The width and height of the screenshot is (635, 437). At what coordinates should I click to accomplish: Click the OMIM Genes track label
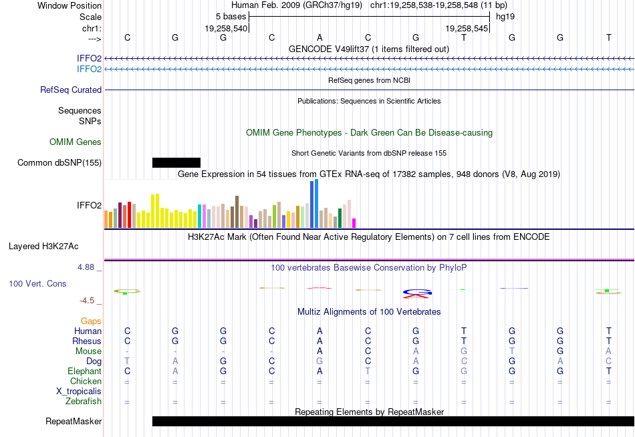point(76,142)
